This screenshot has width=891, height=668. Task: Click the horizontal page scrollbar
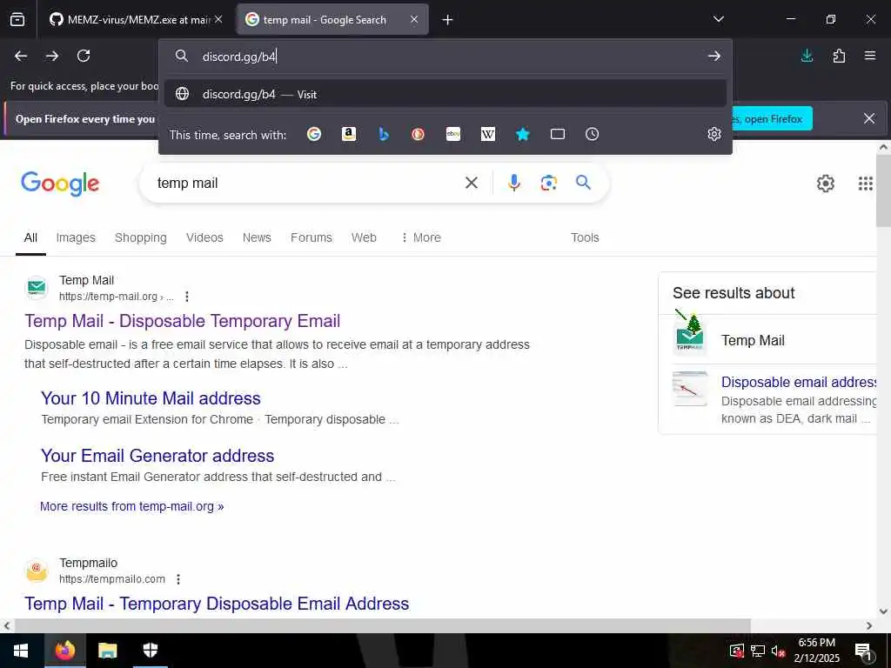click(383, 625)
